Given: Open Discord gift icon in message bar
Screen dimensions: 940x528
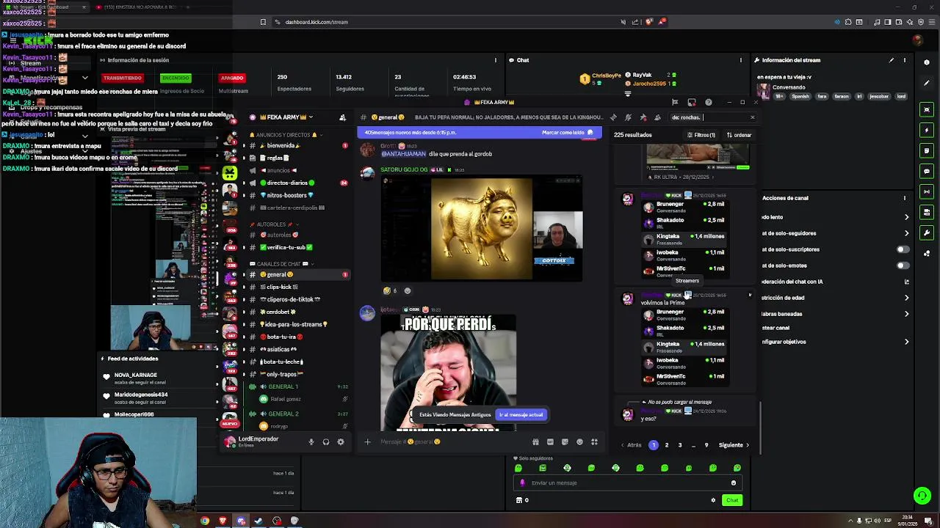Looking at the screenshot, I should pyautogui.click(x=535, y=441).
